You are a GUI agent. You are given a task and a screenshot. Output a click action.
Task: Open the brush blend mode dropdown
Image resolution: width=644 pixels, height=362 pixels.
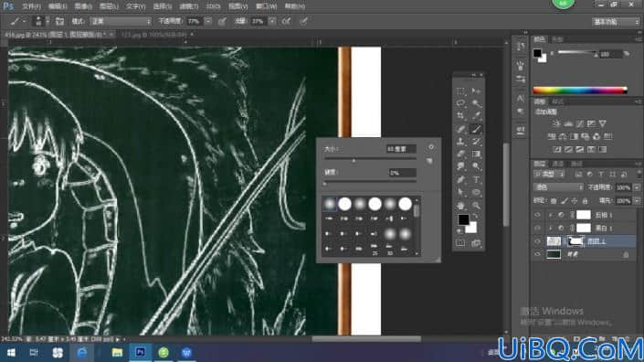[121, 21]
